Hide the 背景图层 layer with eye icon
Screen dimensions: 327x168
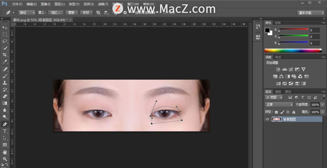click(267, 119)
